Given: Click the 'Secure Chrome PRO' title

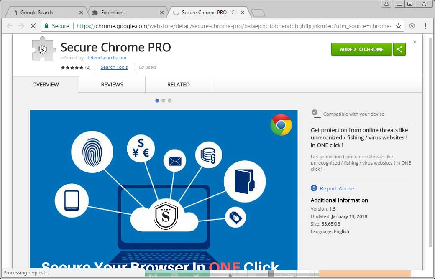Looking at the screenshot, I should (x=116, y=47).
